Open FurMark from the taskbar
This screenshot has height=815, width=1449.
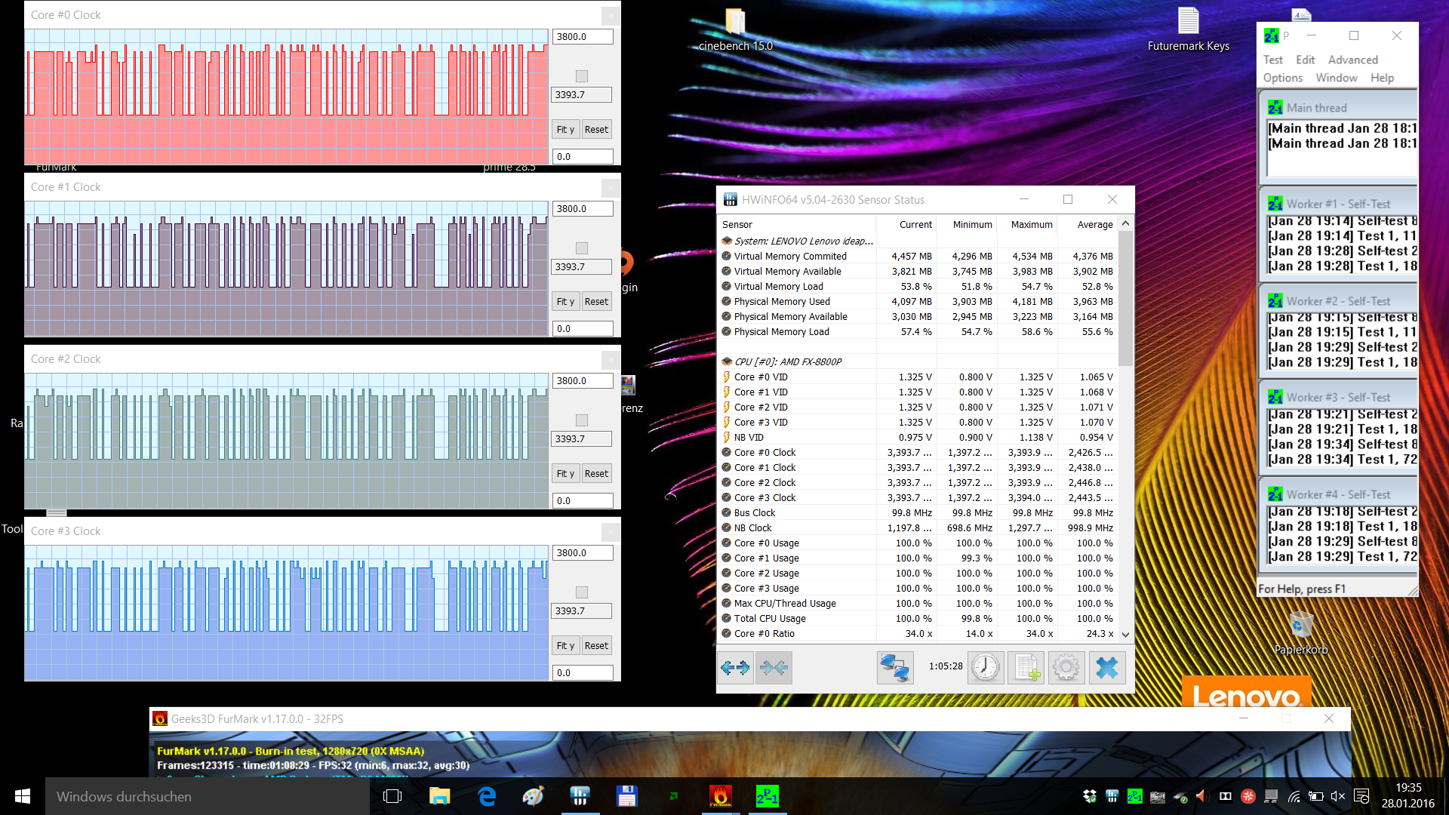point(720,796)
